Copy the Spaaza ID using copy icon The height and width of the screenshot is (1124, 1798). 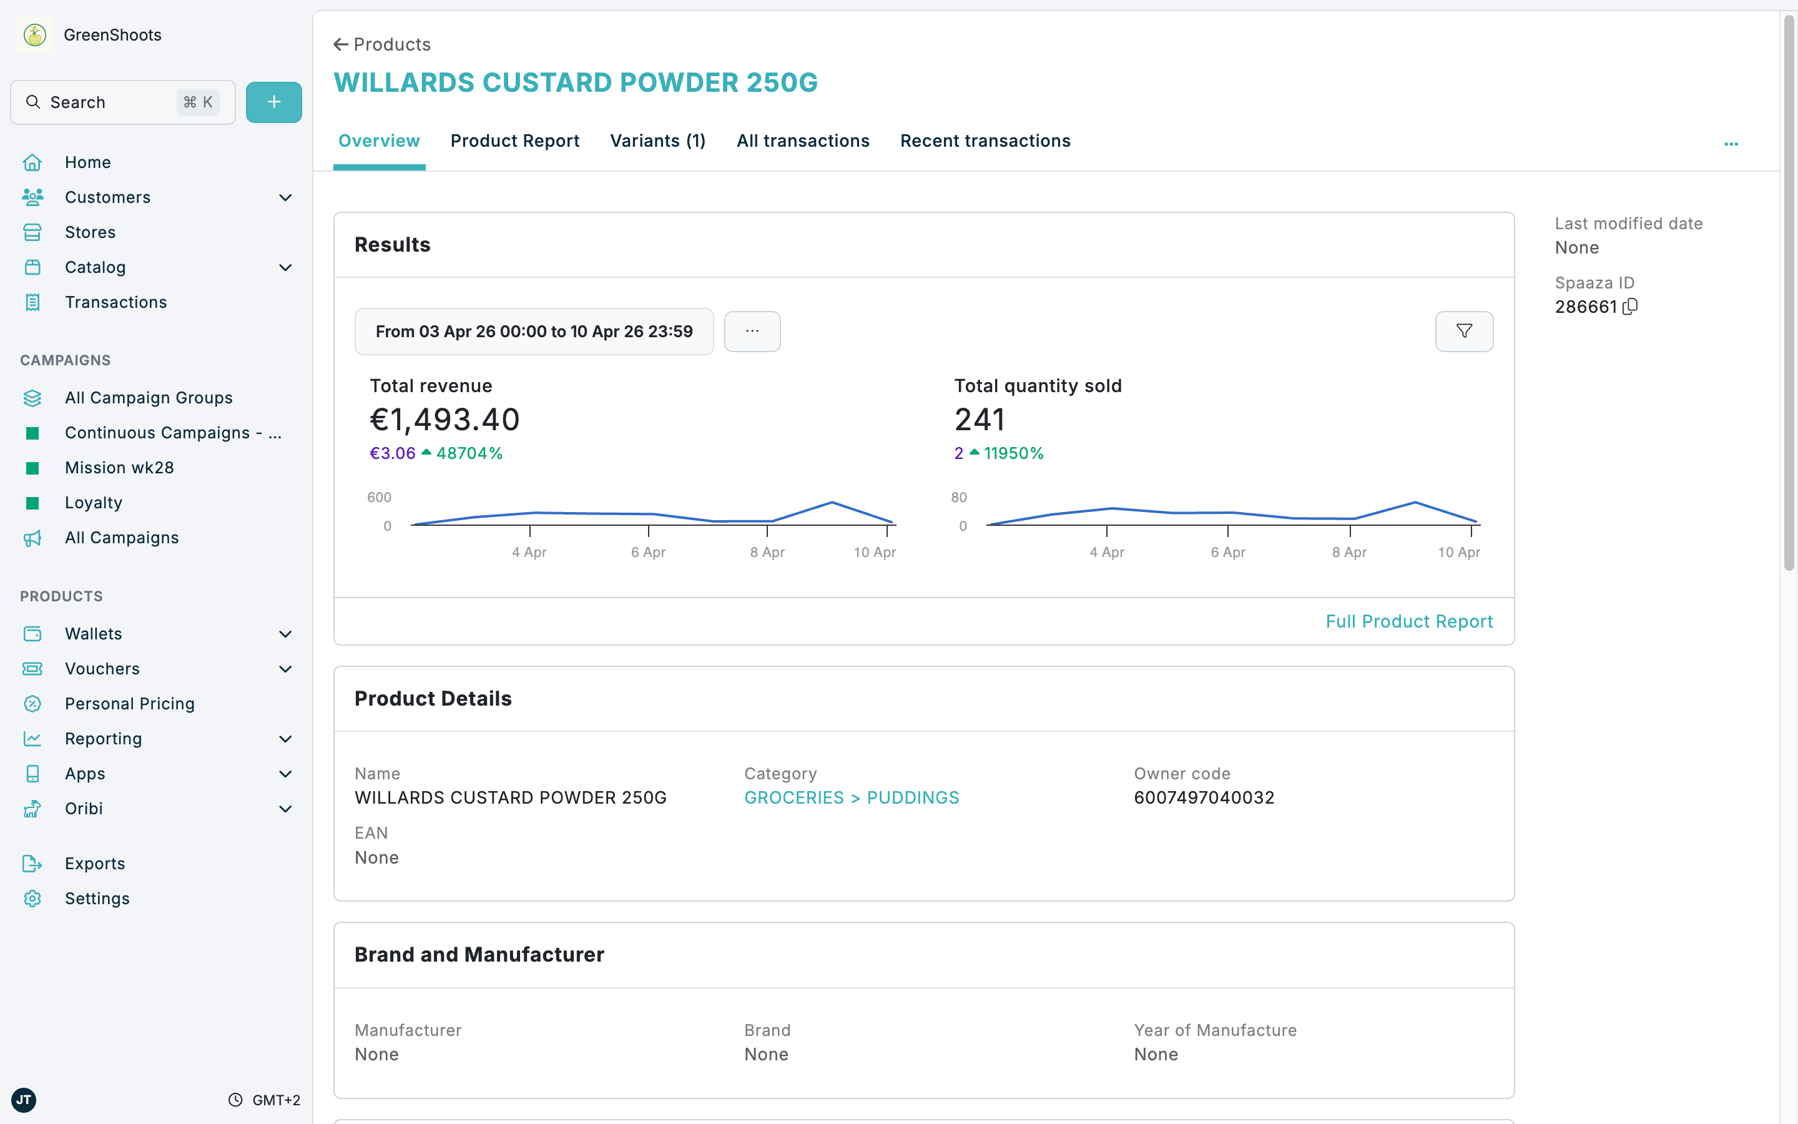pyautogui.click(x=1630, y=306)
